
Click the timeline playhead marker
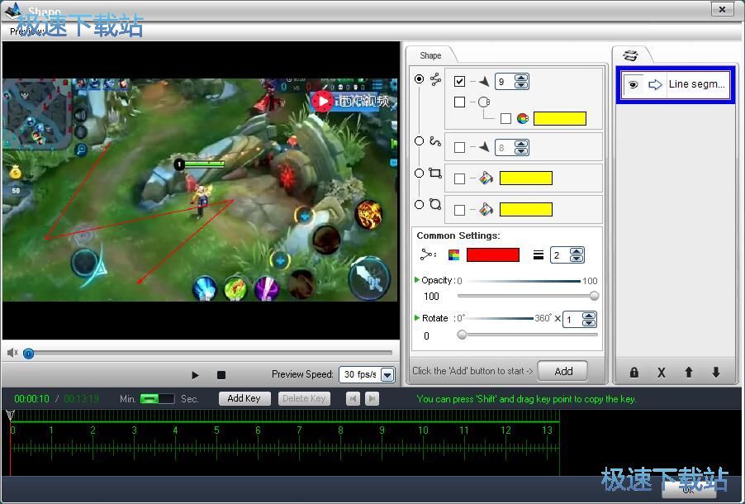point(11,416)
